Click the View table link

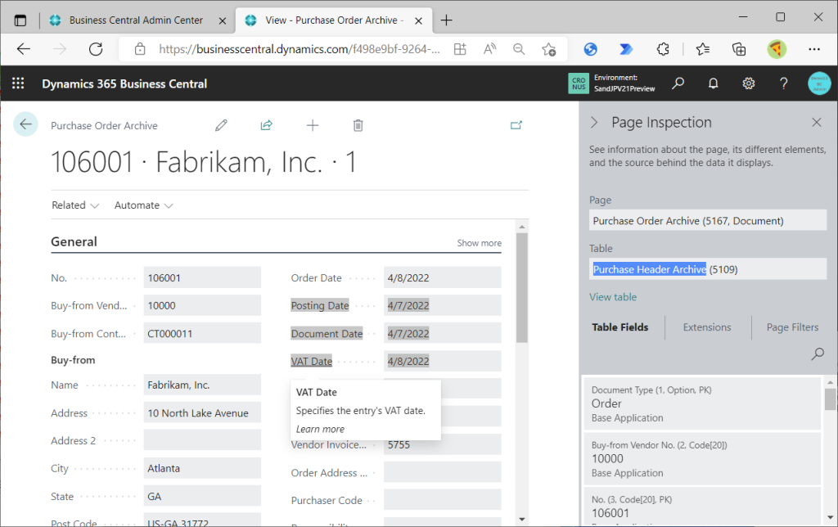pyautogui.click(x=613, y=297)
